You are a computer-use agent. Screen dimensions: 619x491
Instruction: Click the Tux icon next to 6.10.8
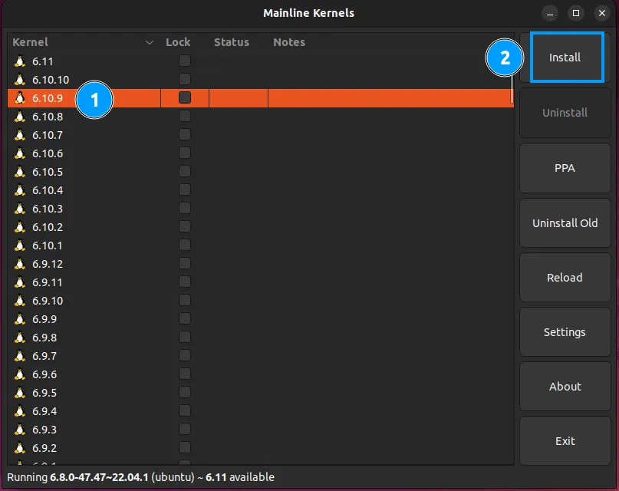pos(20,117)
